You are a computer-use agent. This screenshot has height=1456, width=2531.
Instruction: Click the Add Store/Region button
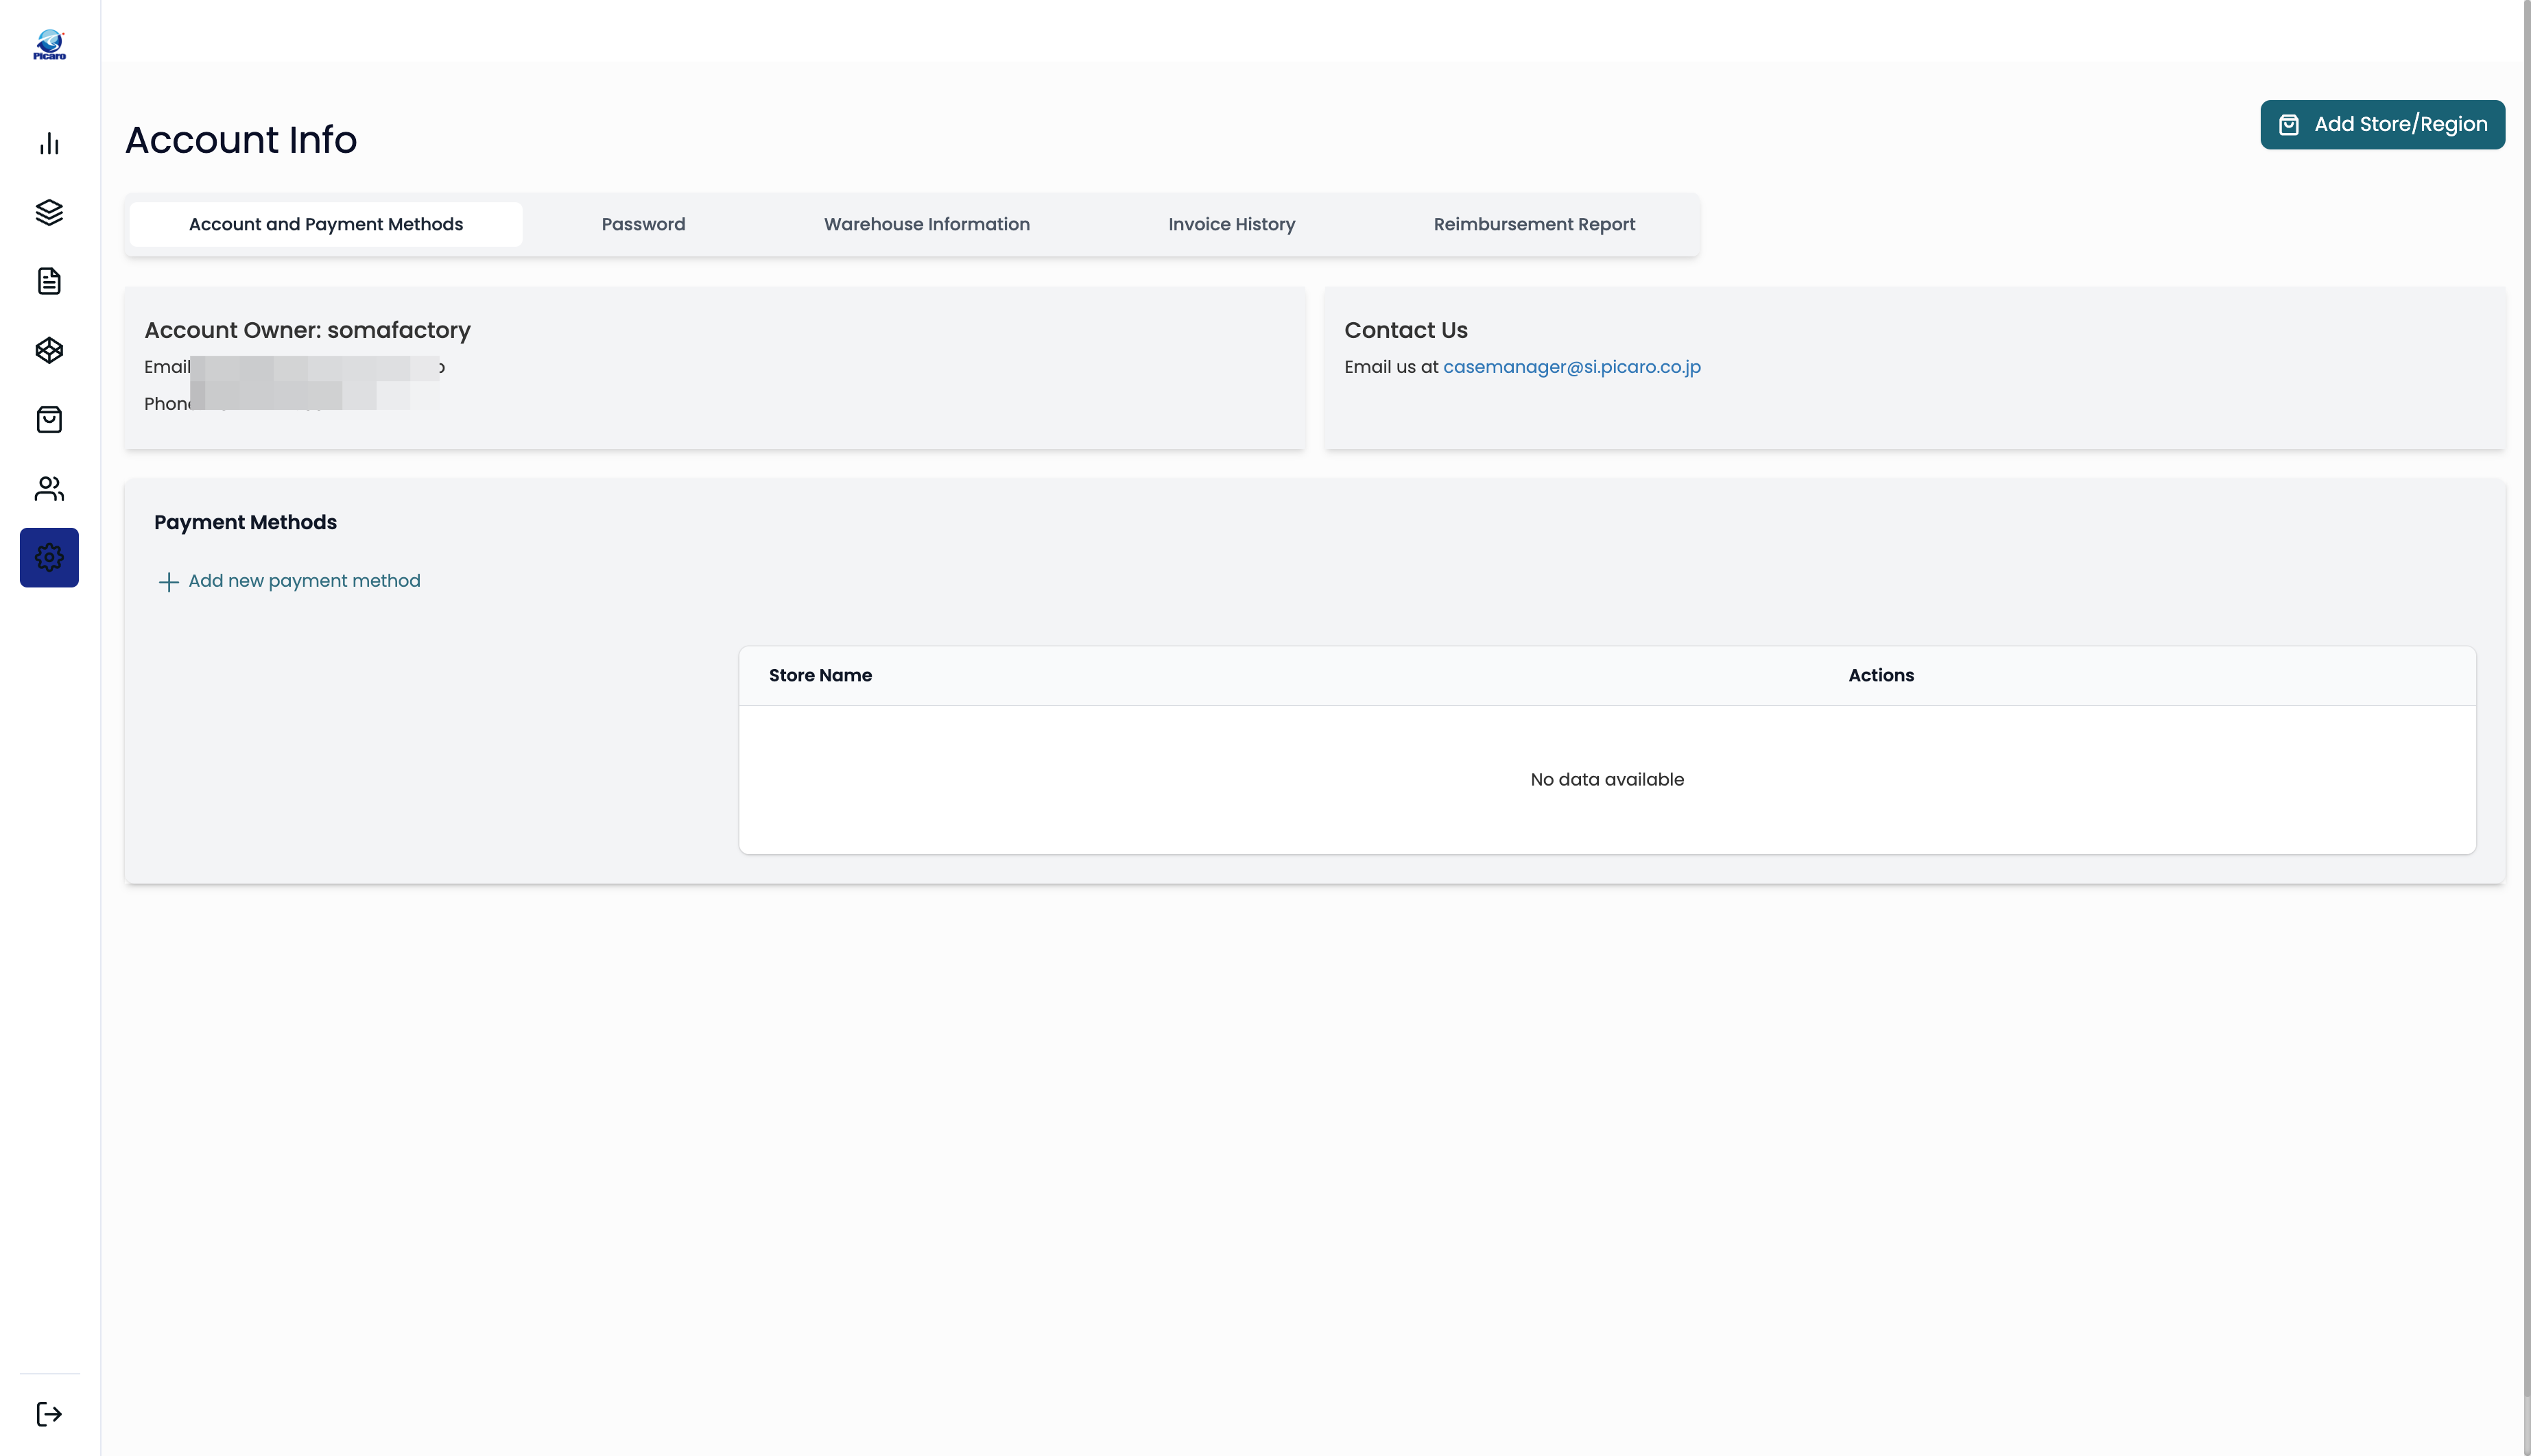[x=2382, y=124]
